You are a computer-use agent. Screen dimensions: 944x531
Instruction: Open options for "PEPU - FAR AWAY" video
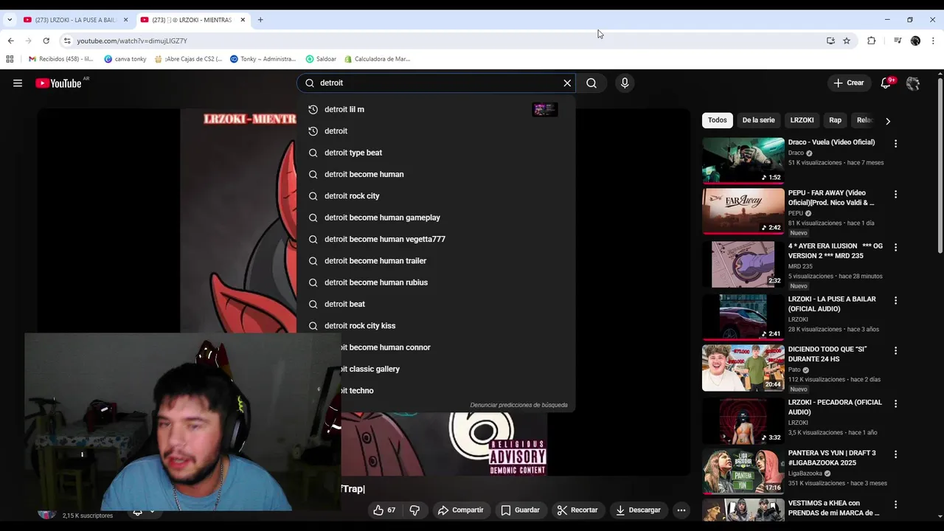pyautogui.click(x=895, y=195)
